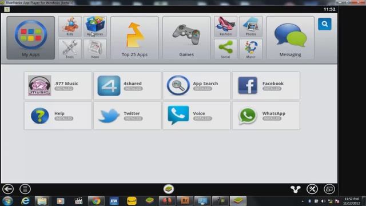
Task: Open the App Stores category tile
Action: point(95,26)
